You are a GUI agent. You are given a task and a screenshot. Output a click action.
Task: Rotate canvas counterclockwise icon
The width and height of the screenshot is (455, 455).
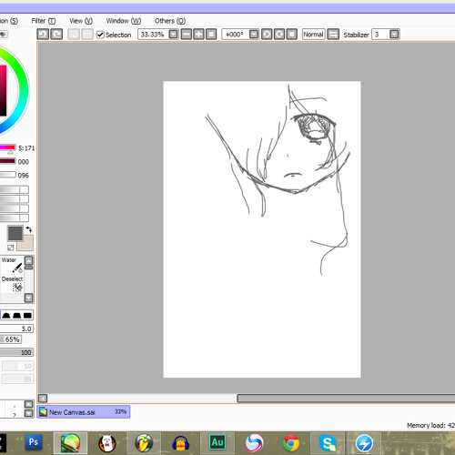(x=267, y=35)
